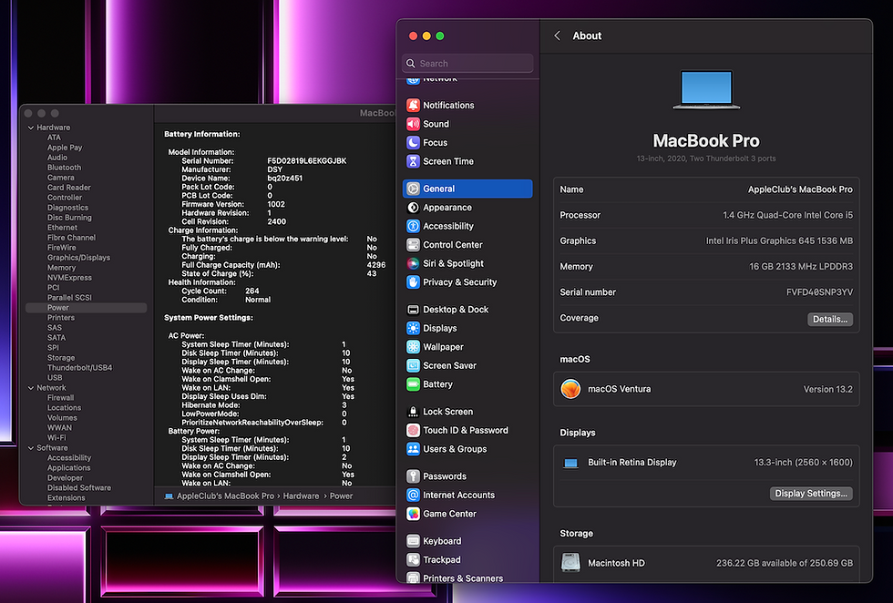
Task: Click the MacBook Pro laptop image
Action: pos(706,89)
